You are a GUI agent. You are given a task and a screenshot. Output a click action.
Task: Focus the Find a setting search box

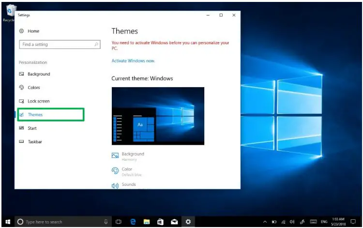click(x=60, y=45)
